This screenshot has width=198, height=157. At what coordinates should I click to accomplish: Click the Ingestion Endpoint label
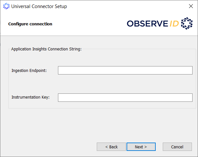point(29,70)
